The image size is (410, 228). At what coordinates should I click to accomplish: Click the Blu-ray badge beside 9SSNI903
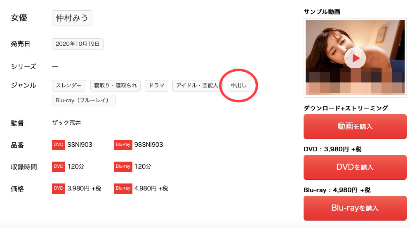tap(123, 145)
